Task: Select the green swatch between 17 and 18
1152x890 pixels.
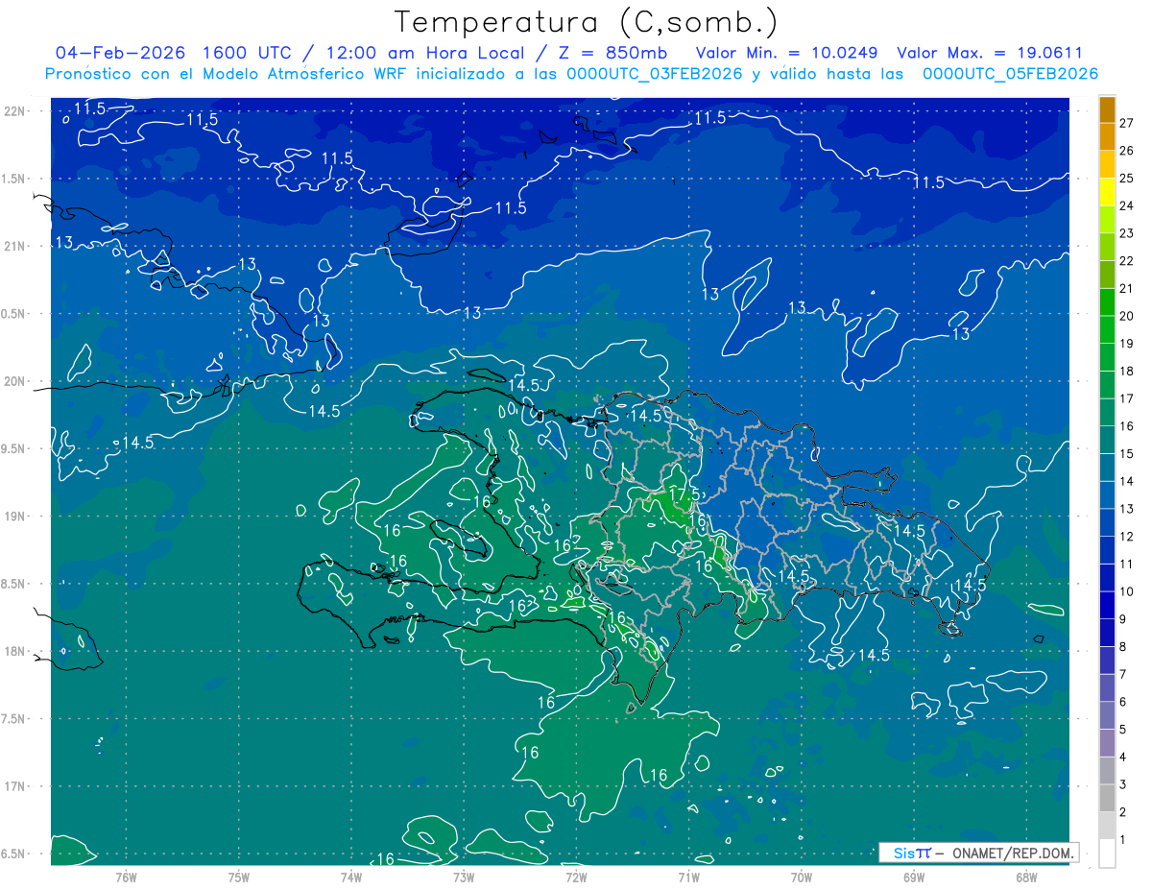Action: (x=1107, y=385)
